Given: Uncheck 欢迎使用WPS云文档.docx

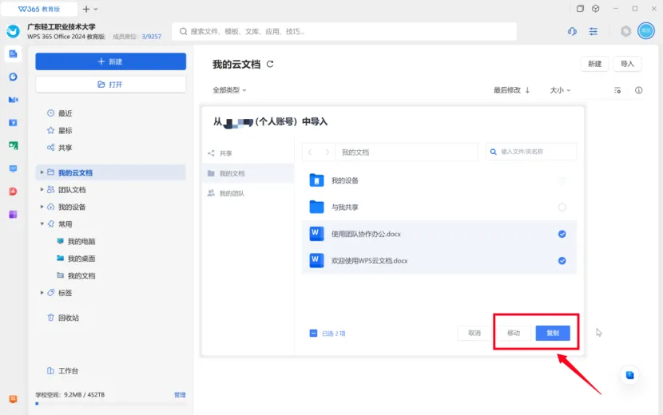Looking at the screenshot, I should (x=562, y=261).
